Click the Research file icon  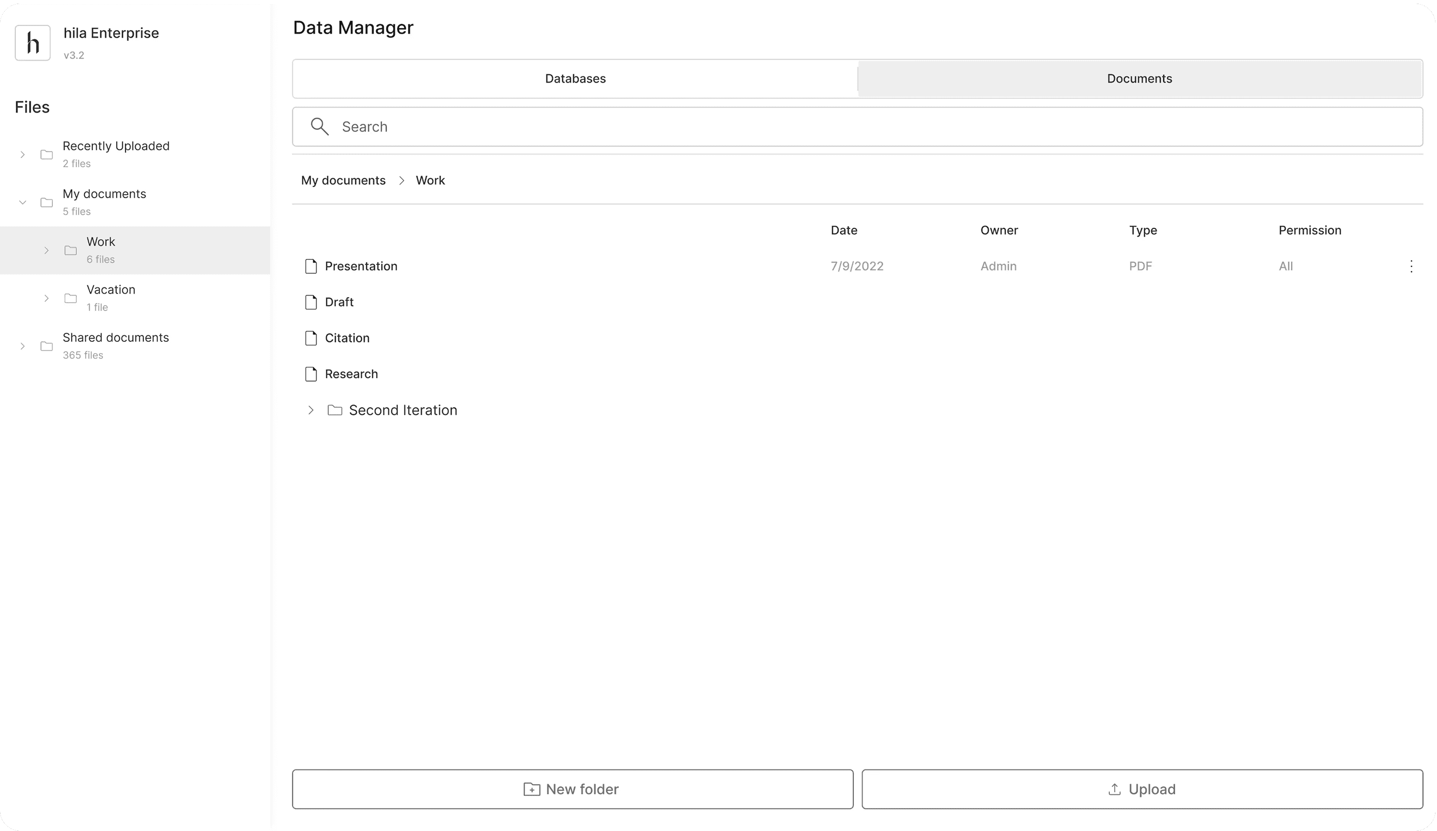[x=311, y=374]
